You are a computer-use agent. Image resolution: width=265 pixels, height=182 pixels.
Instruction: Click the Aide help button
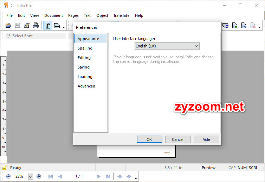(x=206, y=139)
